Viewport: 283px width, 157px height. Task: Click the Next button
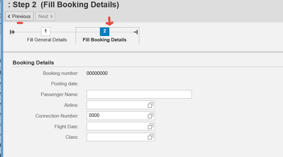(x=45, y=16)
